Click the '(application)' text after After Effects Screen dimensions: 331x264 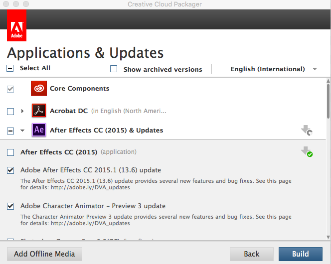coord(119,152)
